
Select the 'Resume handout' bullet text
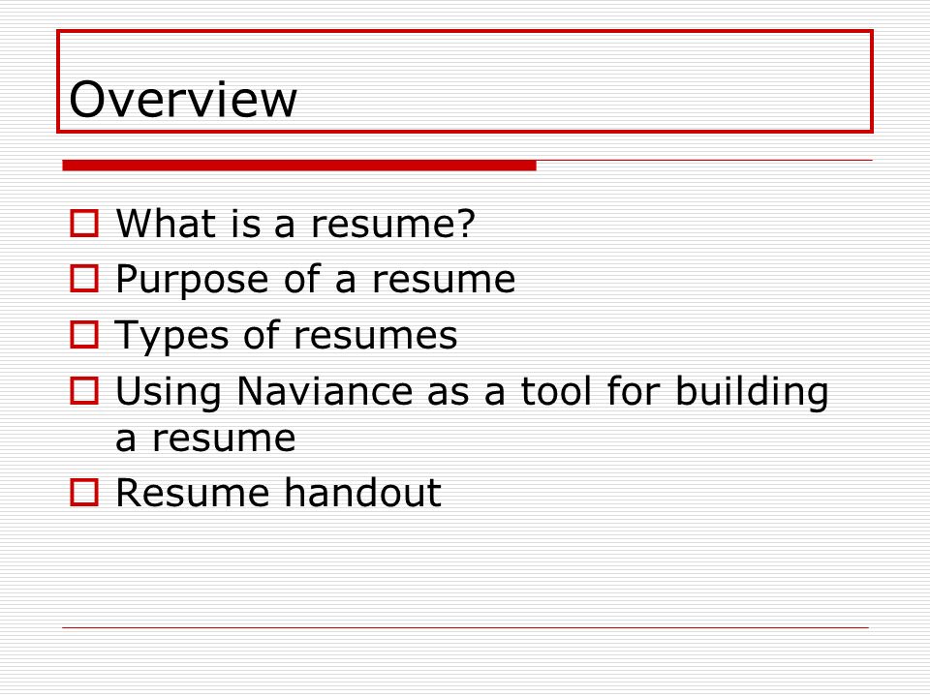[x=278, y=493]
